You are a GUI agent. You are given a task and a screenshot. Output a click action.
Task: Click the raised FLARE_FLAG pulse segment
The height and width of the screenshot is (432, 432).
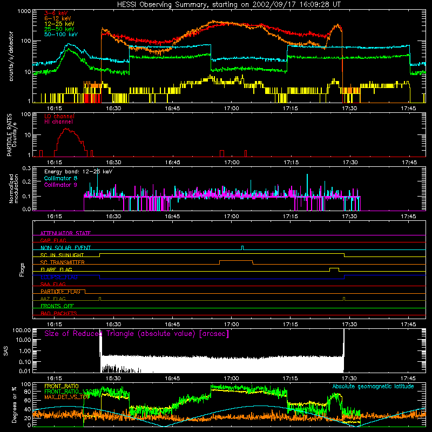pos(334,268)
